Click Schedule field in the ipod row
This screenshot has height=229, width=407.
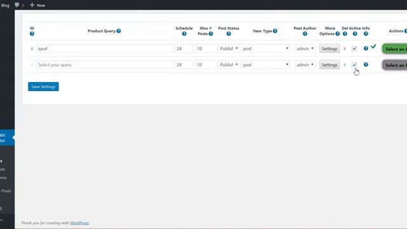tap(184, 48)
